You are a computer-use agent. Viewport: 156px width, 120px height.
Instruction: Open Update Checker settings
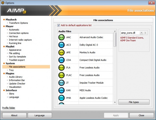coord(17,84)
